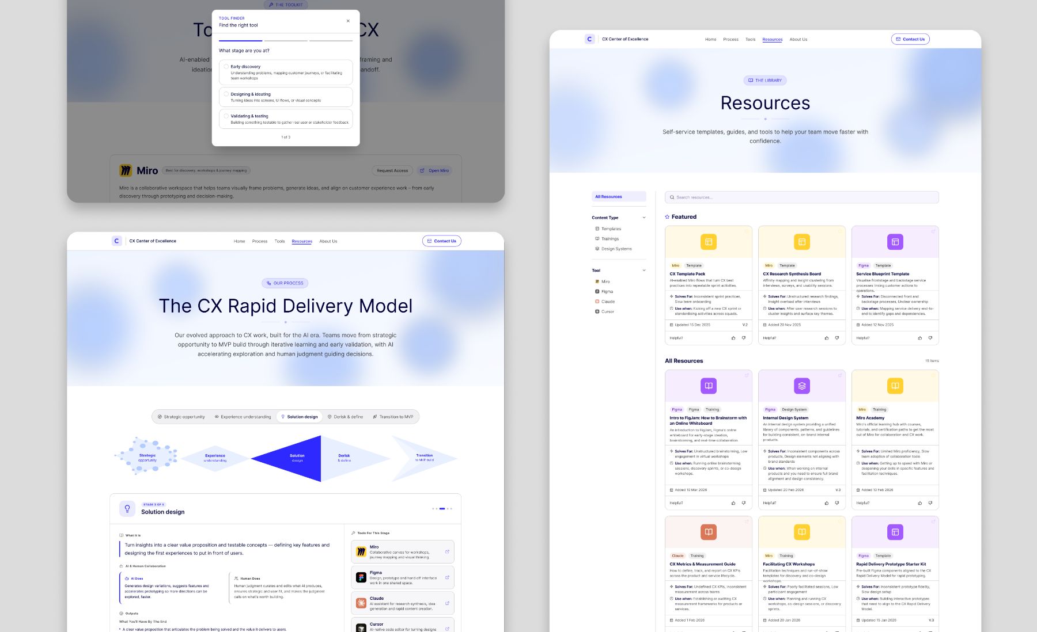Focus the Search resources input field

pos(801,197)
